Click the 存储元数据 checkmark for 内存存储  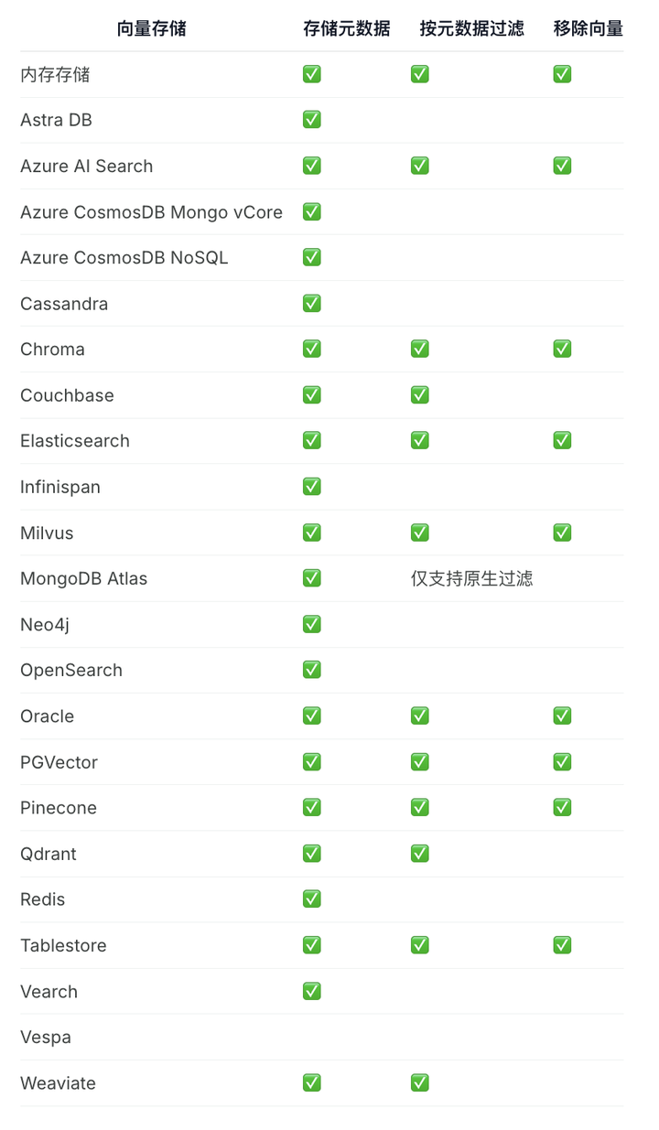312,74
